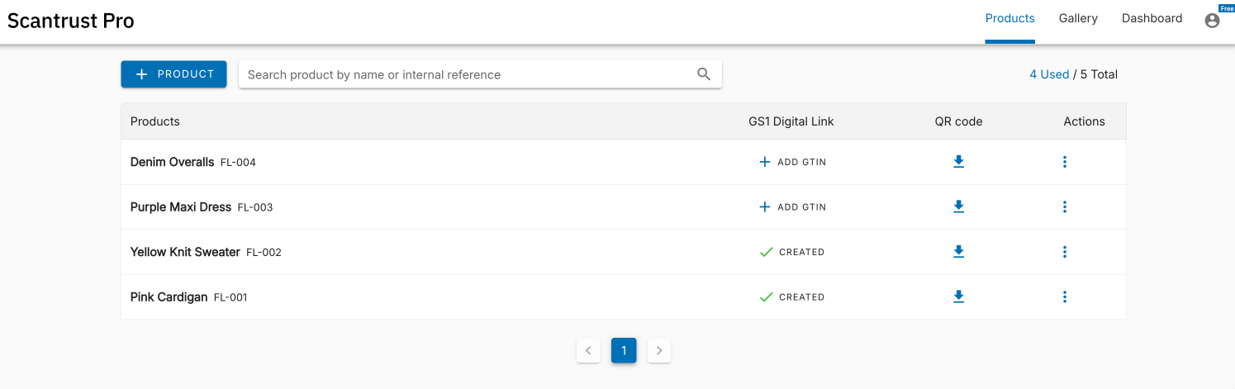The image size is (1235, 389).
Task: Click the Free plan badge
Action: click(1227, 8)
